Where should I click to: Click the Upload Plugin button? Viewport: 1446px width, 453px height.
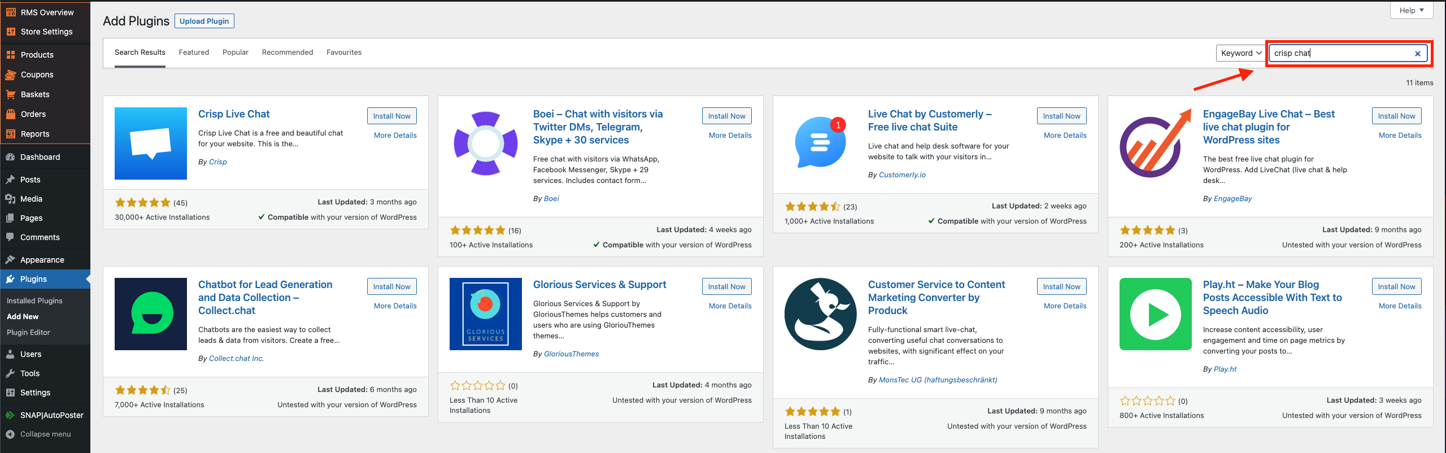point(204,21)
